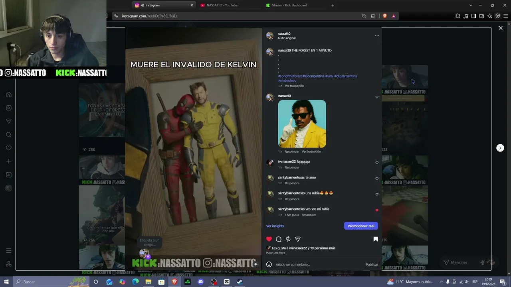Toggle the browser sidebar panel icon
Viewport: 511px width, 287px height.
click(x=473, y=16)
